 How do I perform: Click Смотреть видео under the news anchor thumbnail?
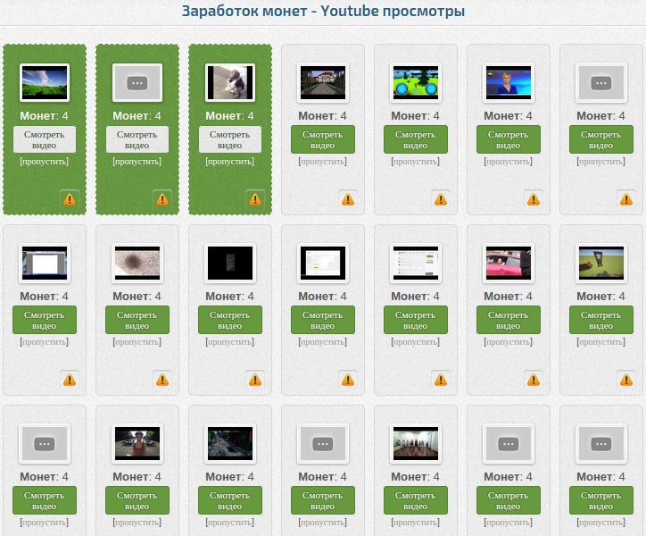coord(509,139)
